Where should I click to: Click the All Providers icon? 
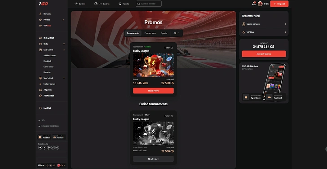[40, 96]
